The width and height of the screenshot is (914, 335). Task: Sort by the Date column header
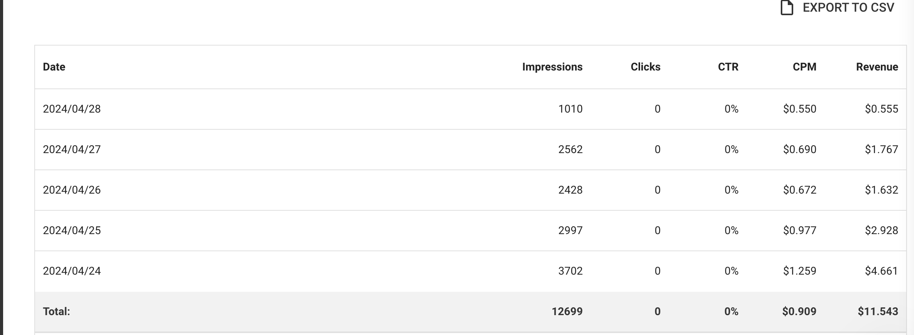[54, 67]
